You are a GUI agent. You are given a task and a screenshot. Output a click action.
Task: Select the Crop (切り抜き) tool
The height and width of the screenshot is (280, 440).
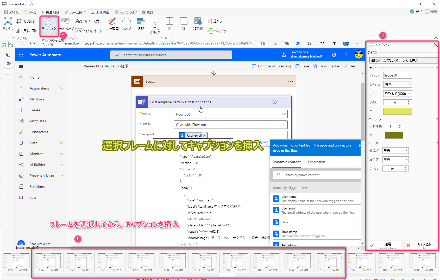coord(26,21)
